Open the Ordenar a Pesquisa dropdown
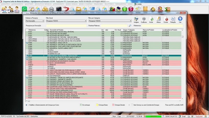 click(35, 21)
